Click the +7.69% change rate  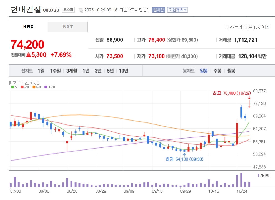(61, 55)
